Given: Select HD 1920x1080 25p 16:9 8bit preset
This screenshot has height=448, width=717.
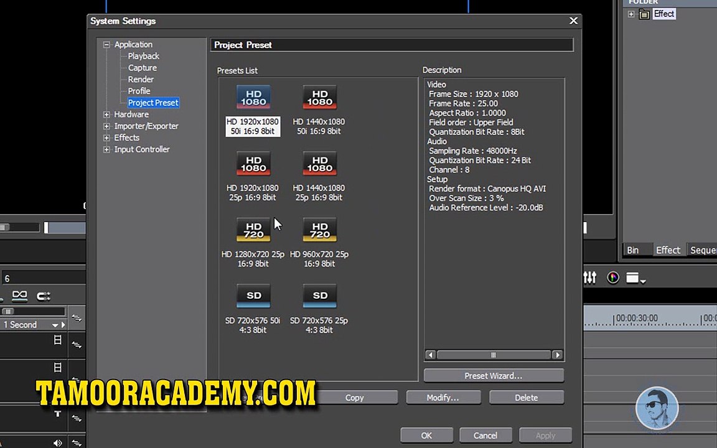Looking at the screenshot, I should click(x=253, y=177).
